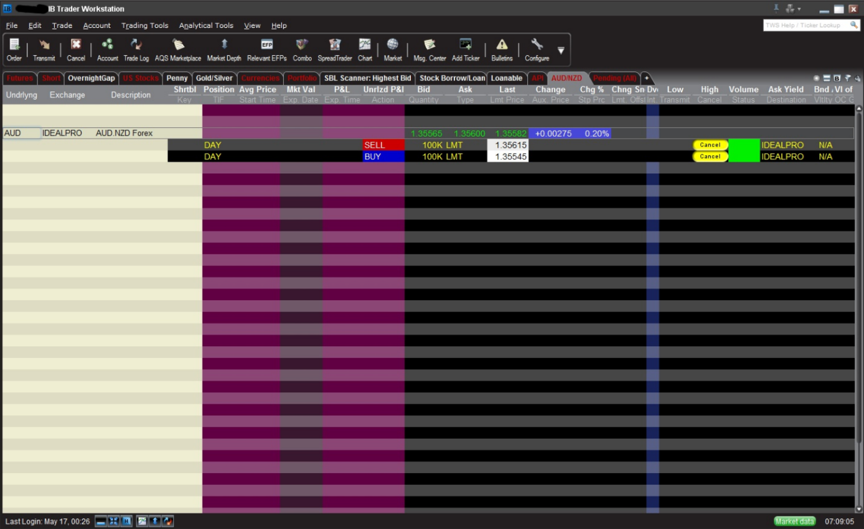Click the four-arrows icon in status bar
This screenshot has height=529, width=864.
(x=113, y=521)
